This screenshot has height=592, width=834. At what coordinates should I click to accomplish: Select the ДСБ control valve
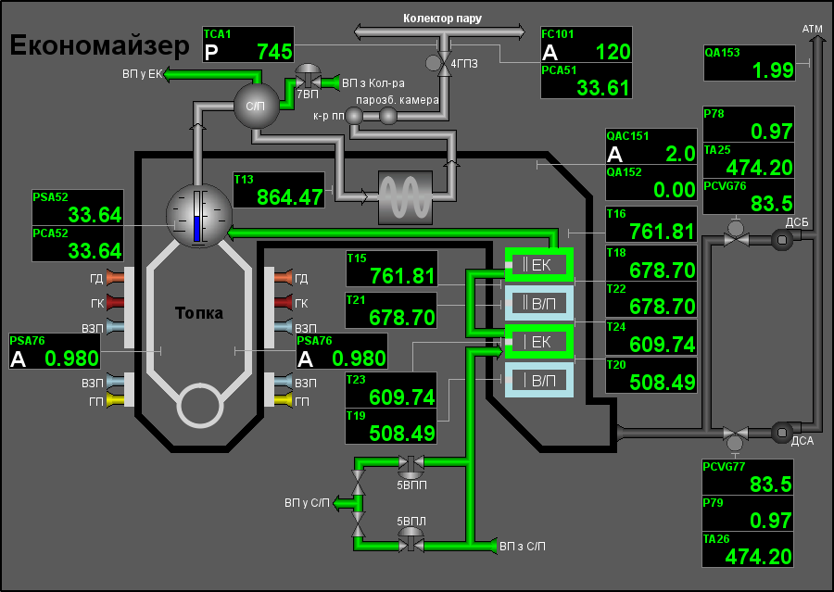pos(736,235)
